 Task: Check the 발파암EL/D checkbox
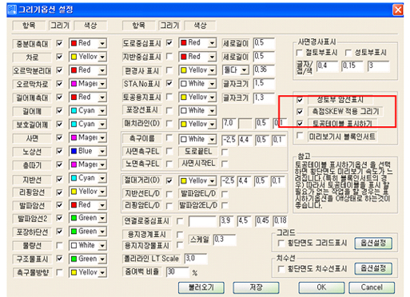225,194
